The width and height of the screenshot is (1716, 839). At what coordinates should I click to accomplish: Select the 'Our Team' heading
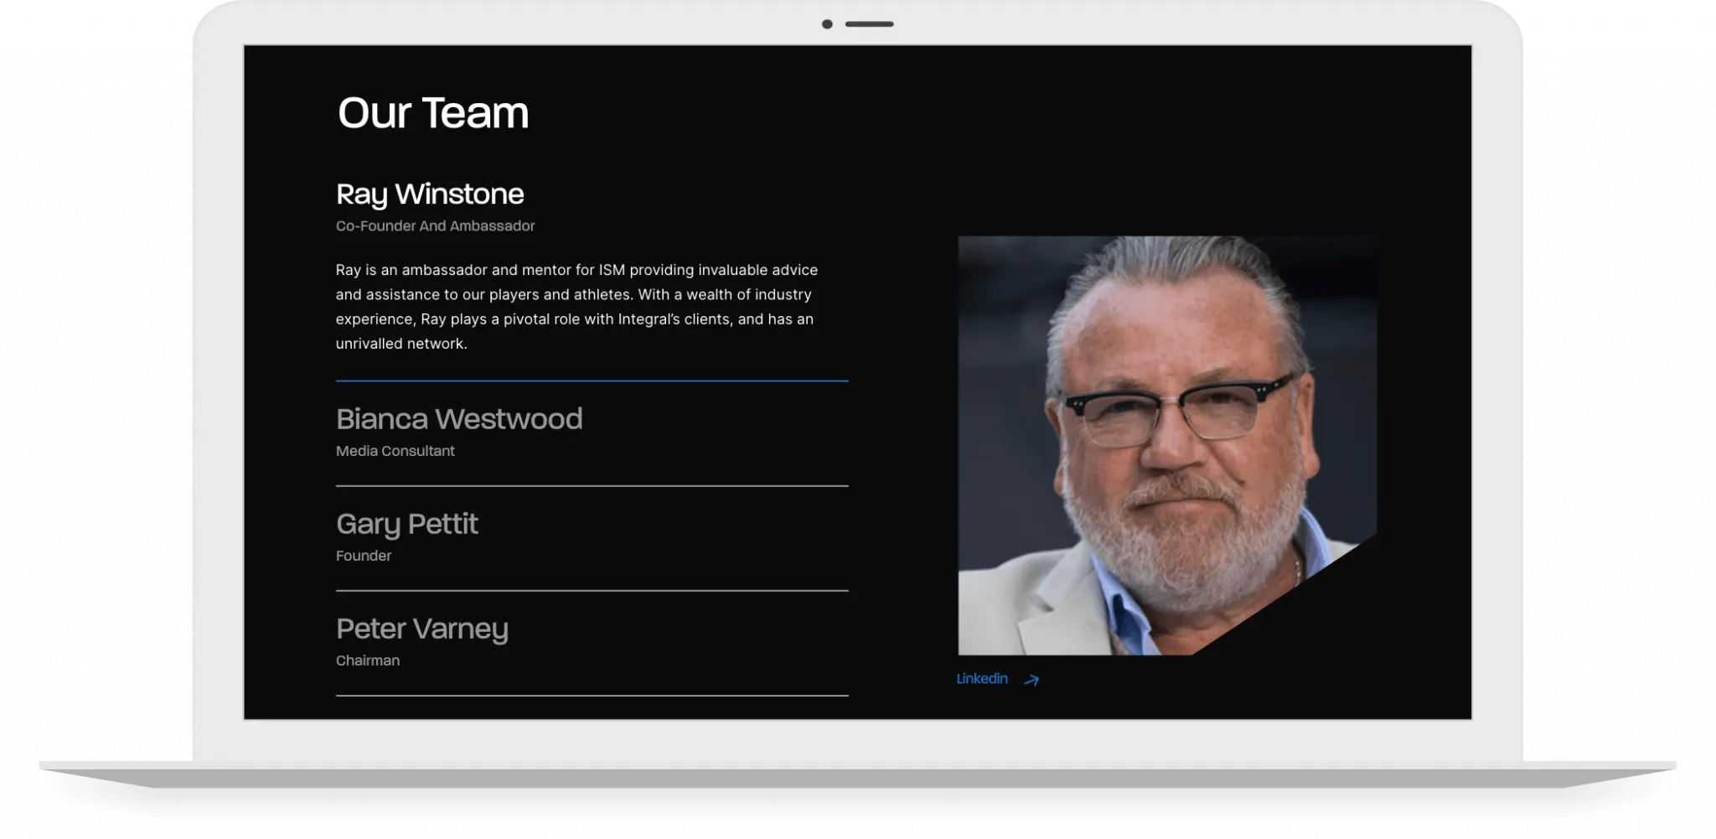coord(433,113)
